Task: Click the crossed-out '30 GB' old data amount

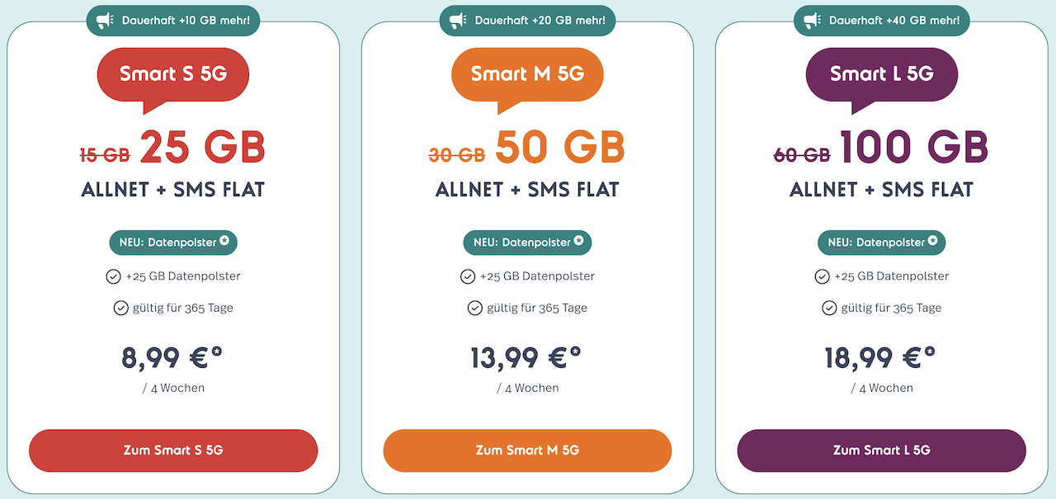Action: (x=459, y=154)
